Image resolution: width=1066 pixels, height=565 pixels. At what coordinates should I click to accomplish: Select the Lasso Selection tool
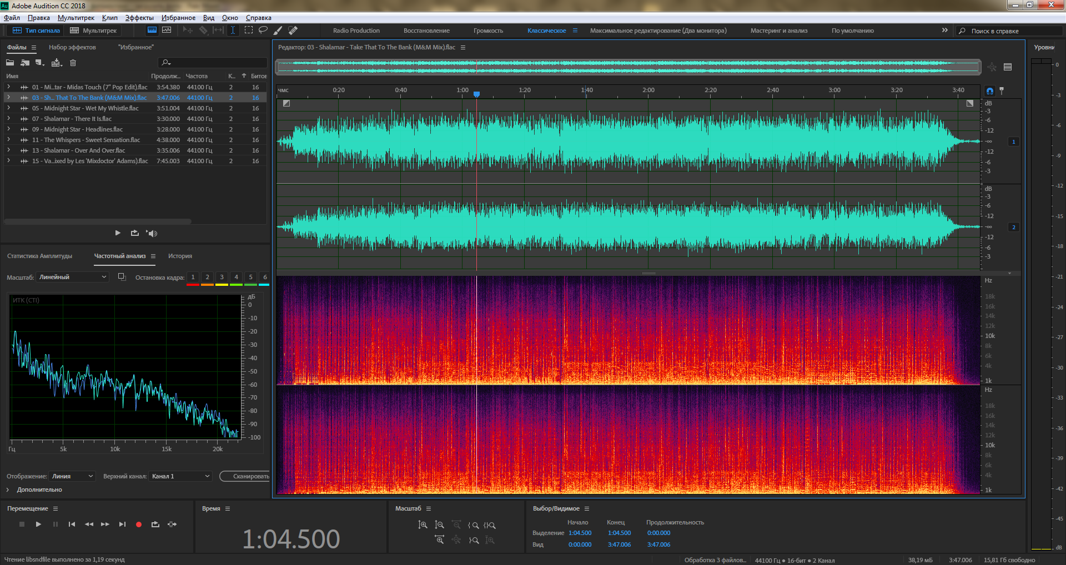point(263,31)
